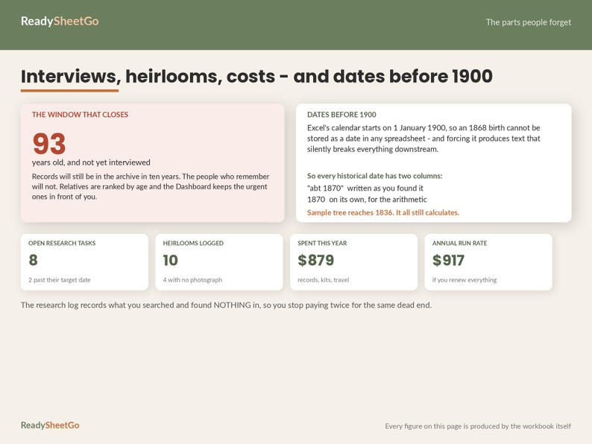The width and height of the screenshot is (592, 444).
Task: Click the research log NOTHING sentence
Action: [226, 305]
